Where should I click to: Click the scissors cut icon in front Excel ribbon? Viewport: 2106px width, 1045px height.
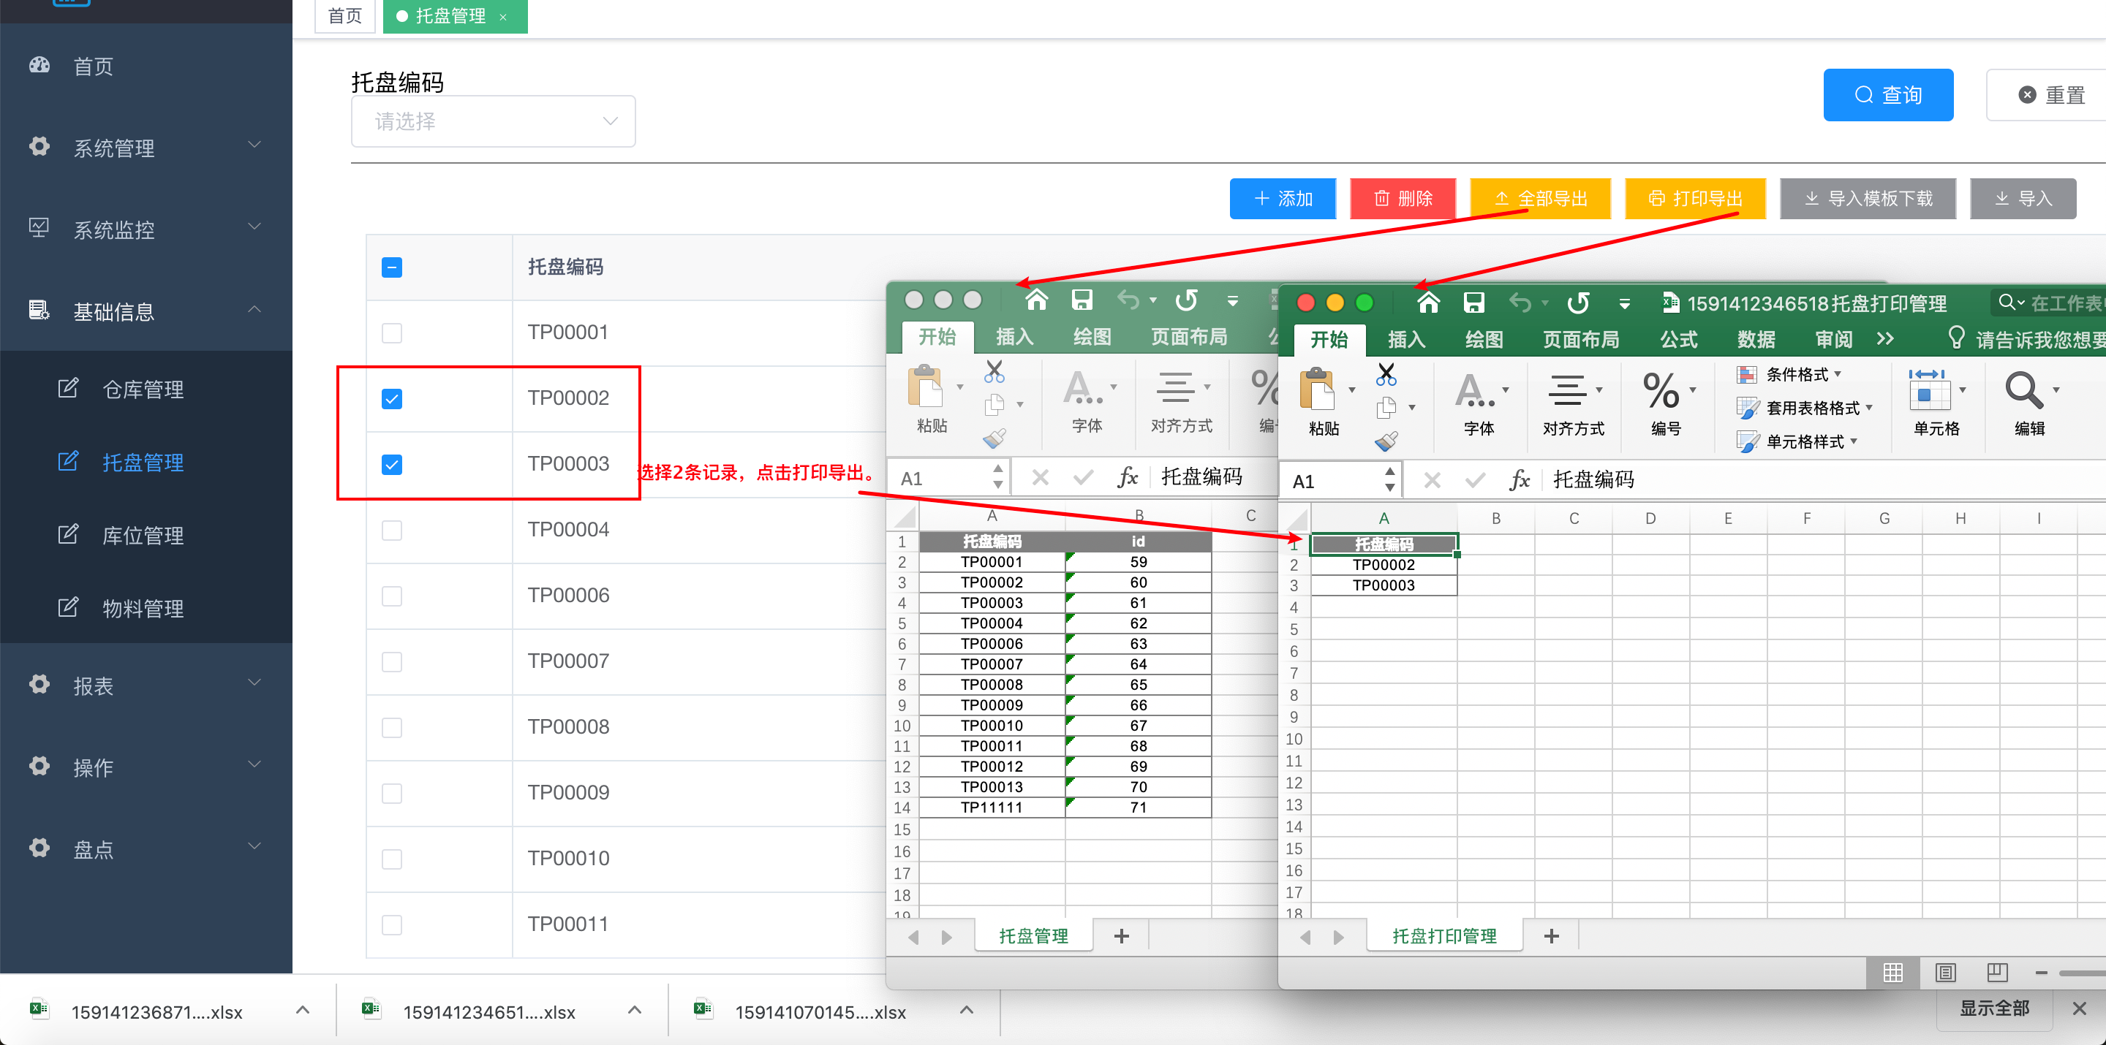pyautogui.click(x=1386, y=374)
